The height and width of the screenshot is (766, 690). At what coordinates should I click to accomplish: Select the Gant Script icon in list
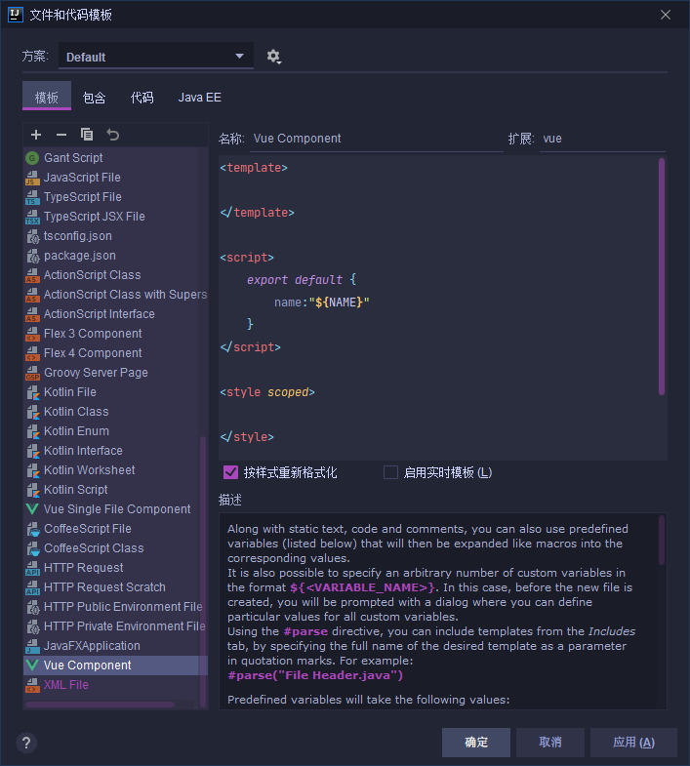[x=32, y=158]
